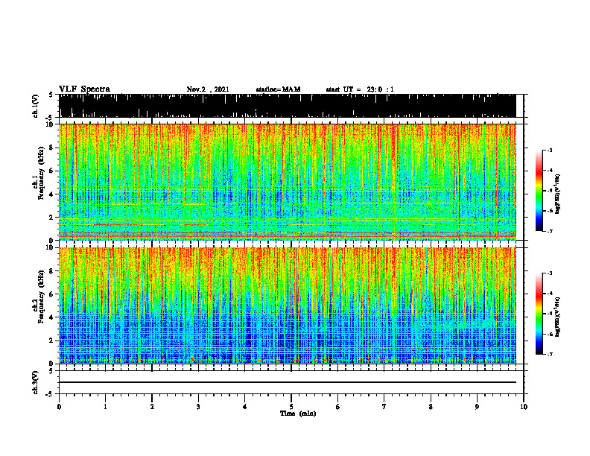Click the time-axis tick label "7"

tap(384, 407)
